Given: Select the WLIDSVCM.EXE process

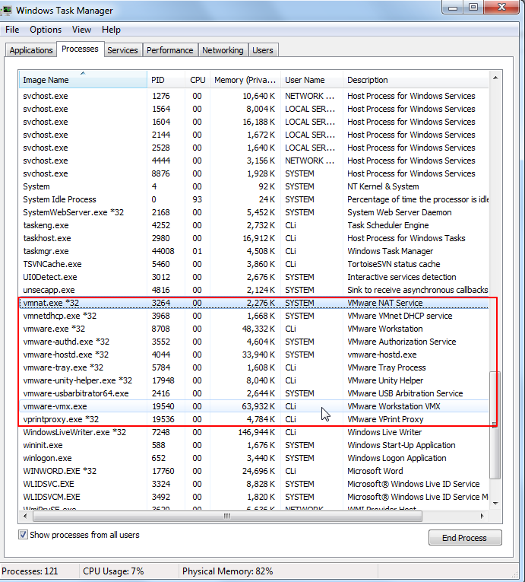Looking at the screenshot, I should tap(254, 497).
